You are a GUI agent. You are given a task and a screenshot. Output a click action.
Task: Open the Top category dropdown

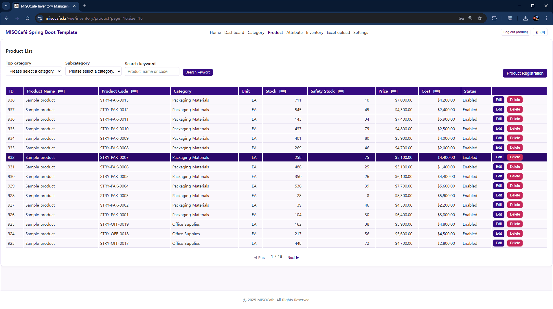(34, 71)
